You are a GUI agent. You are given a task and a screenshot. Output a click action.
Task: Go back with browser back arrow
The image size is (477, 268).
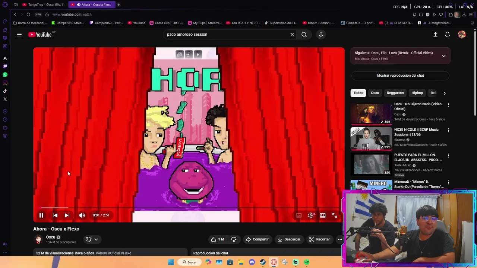15,15
